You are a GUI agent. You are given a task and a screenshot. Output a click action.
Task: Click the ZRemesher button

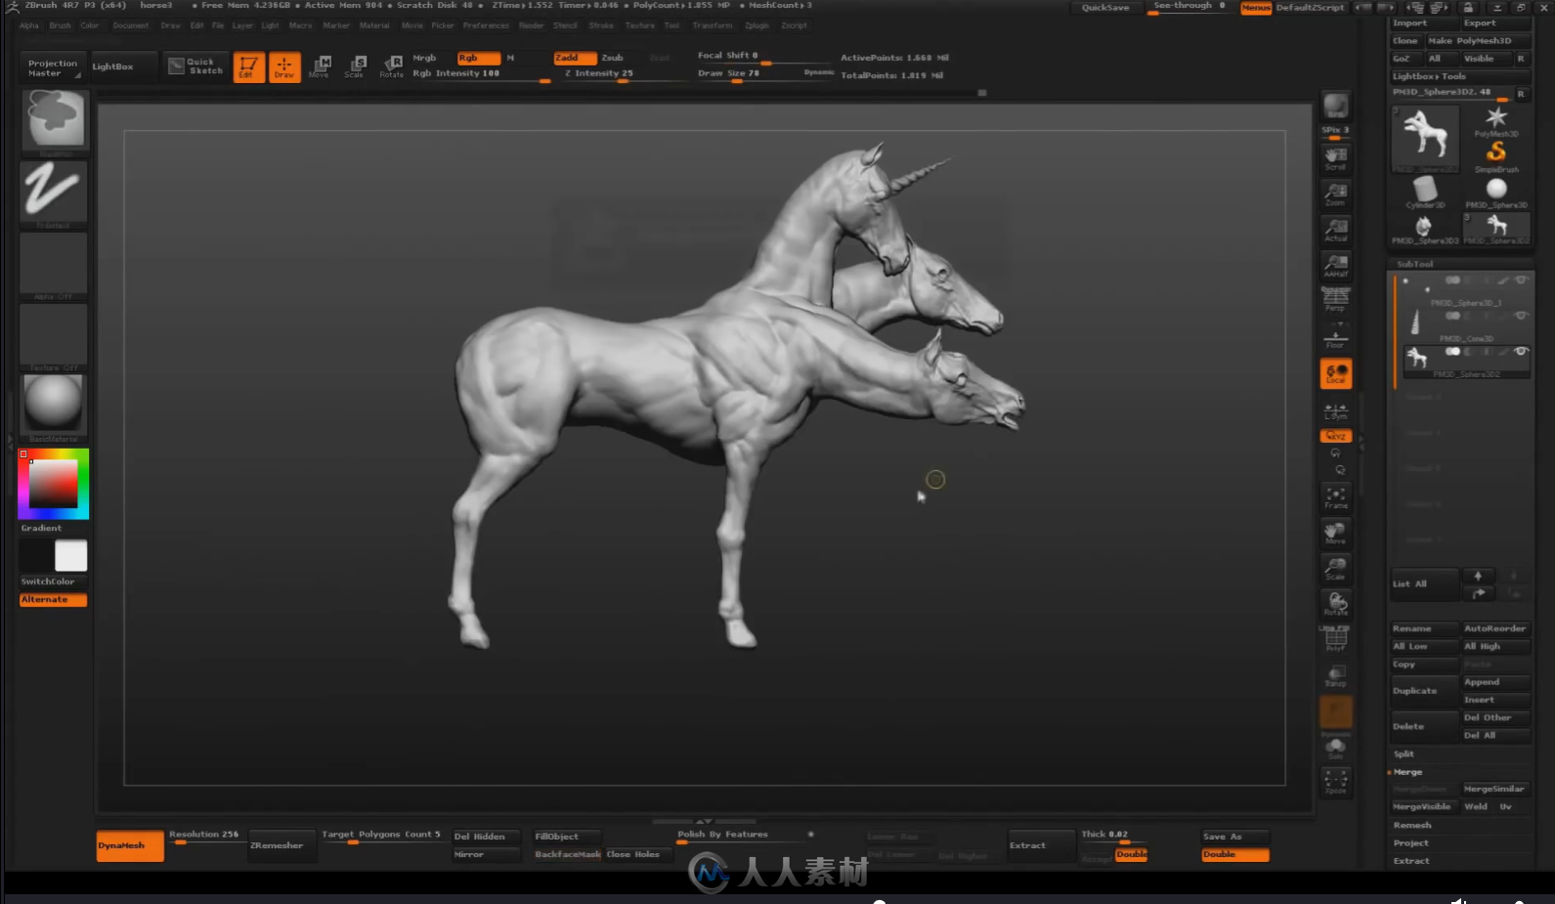(x=281, y=845)
